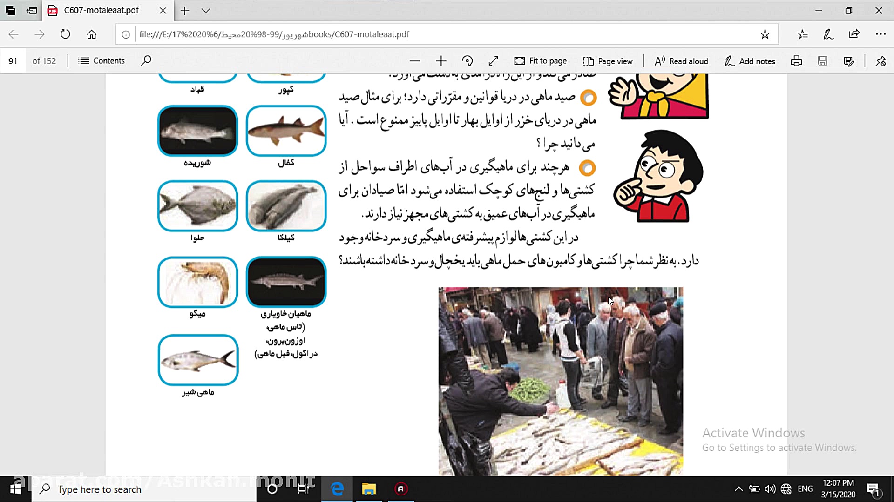894x502 pixels.
Task: Click the Rotate page icon
Action: 467,61
